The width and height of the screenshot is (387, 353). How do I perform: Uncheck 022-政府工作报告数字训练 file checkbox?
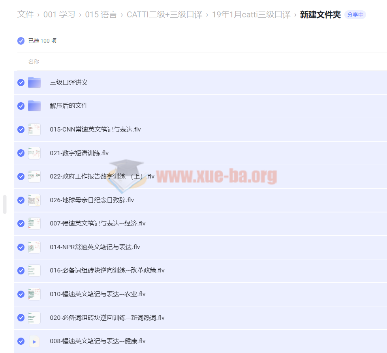tap(21, 176)
